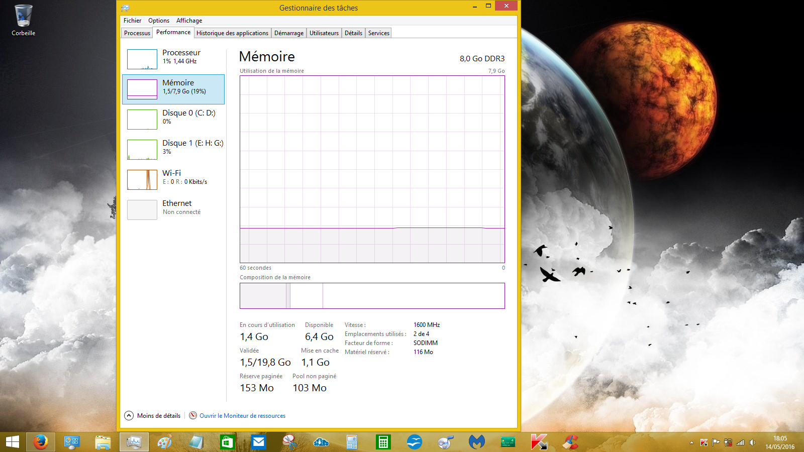The image size is (804, 452).
Task: Open the green circuit board icon
Action: coord(508,442)
